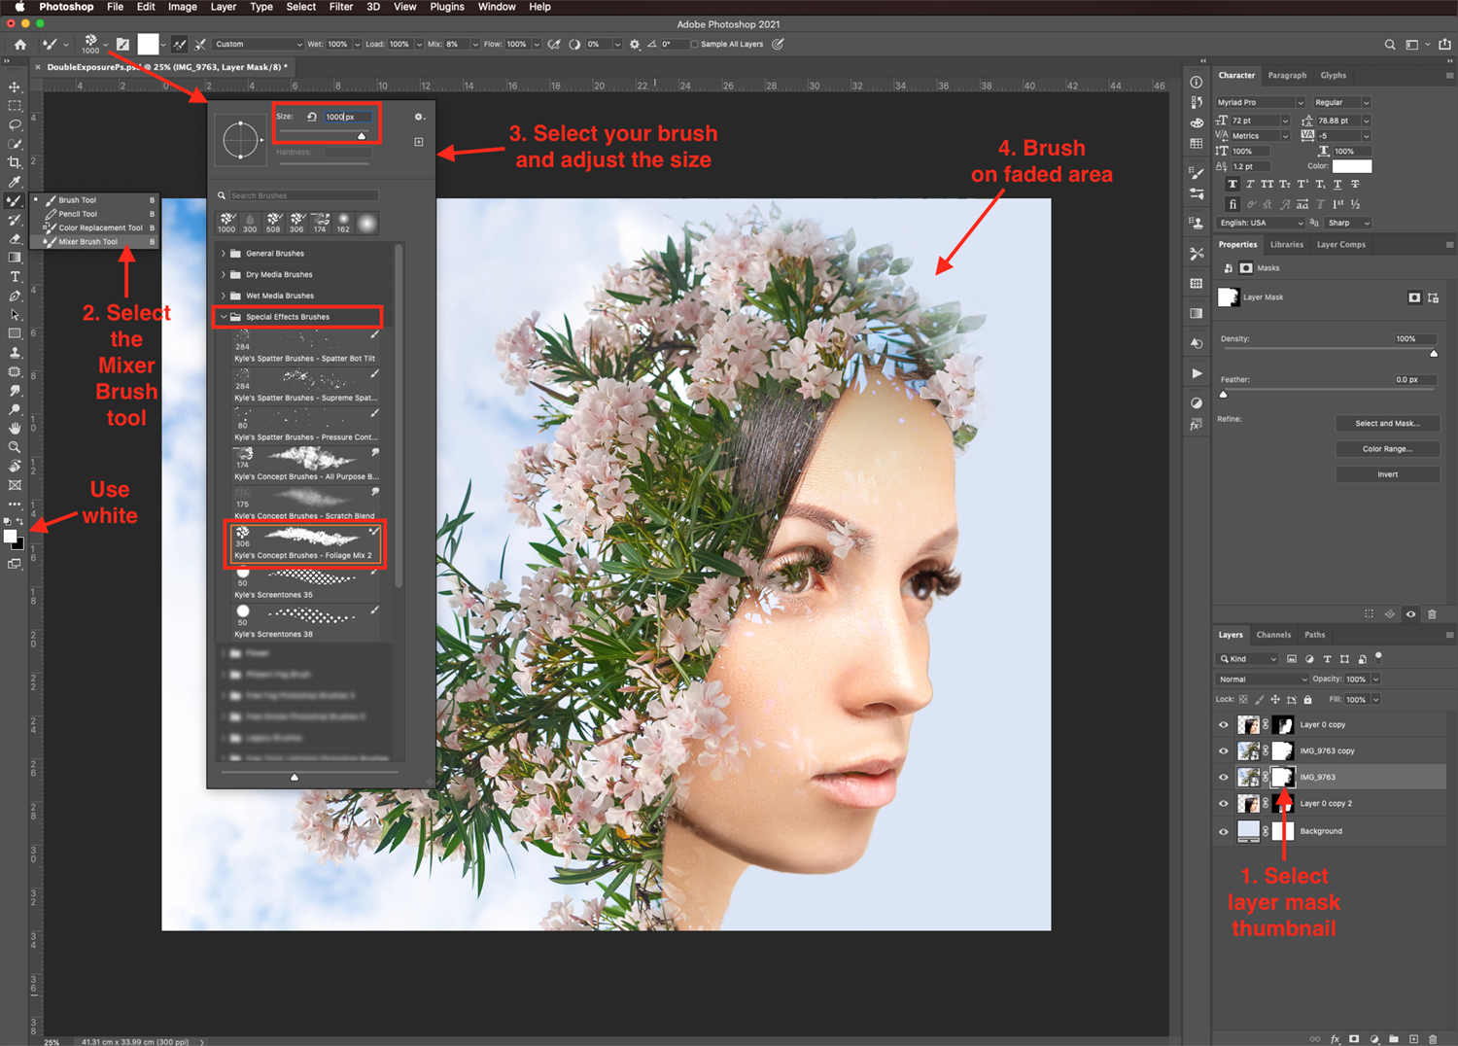Click the brush Size slider handle
The height and width of the screenshot is (1046, 1458).
362,136
